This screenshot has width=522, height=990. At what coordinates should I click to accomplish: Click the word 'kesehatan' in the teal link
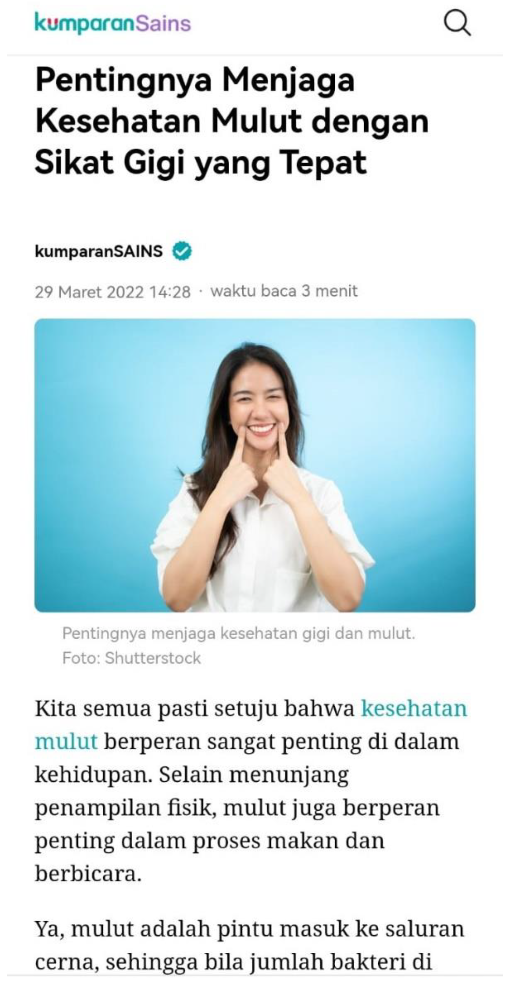click(x=414, y=708)
